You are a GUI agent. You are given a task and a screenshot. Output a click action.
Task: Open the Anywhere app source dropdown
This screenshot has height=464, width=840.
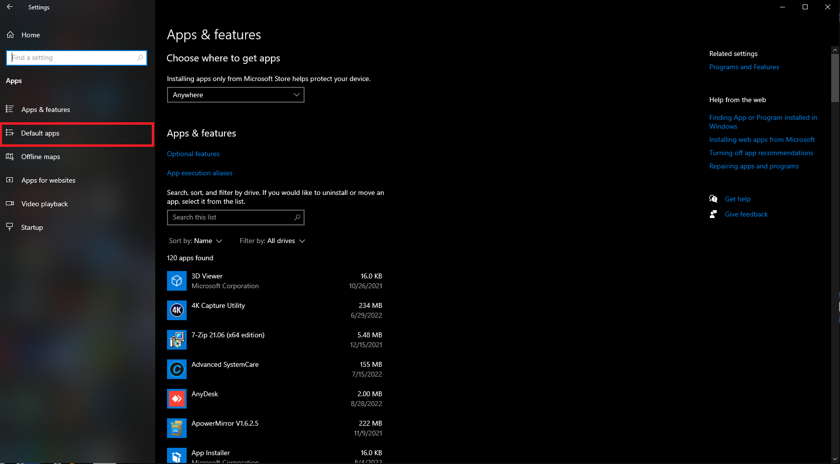[x=235, y=94]
